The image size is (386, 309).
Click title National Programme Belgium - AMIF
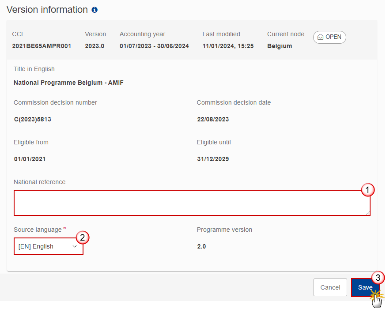(x=69, y=83)
